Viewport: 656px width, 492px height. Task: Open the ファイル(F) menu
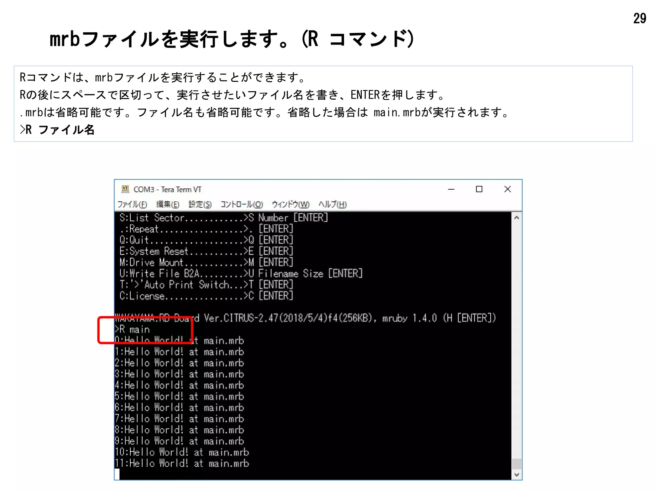pyautogui.click(x=132, y=204)
